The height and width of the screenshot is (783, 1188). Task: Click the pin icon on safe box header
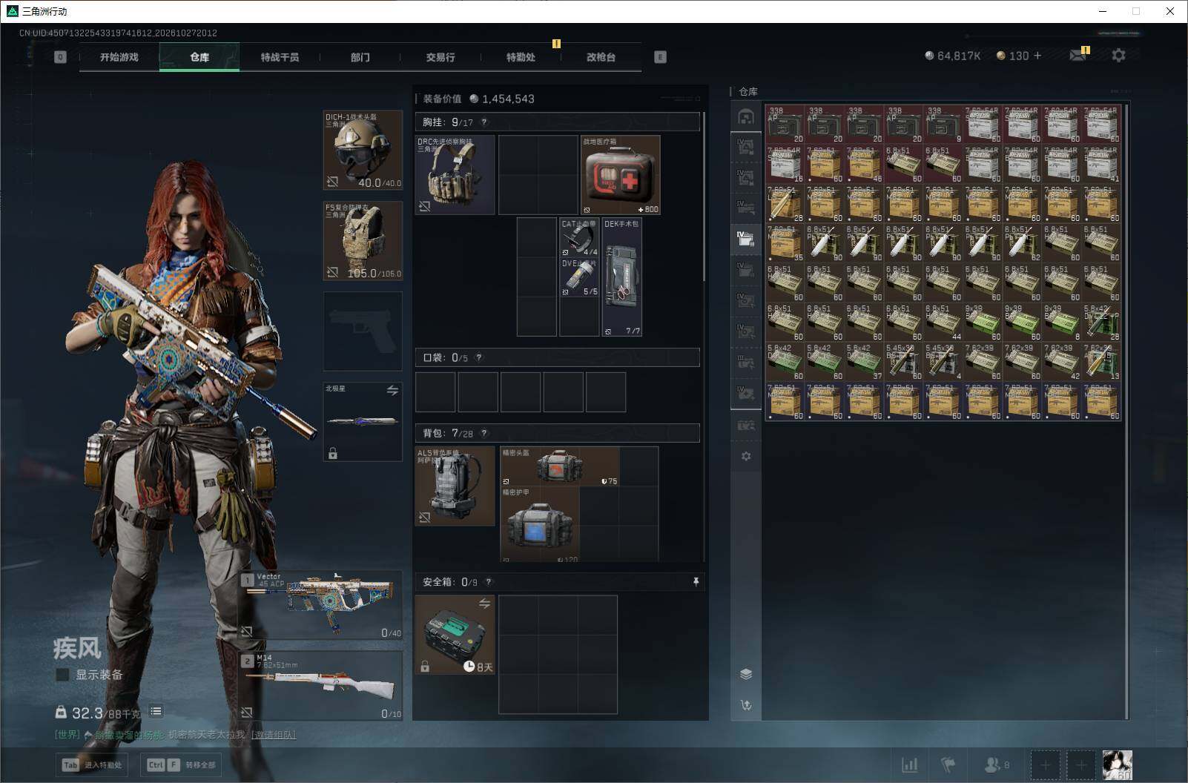click(x=696, y=582)
